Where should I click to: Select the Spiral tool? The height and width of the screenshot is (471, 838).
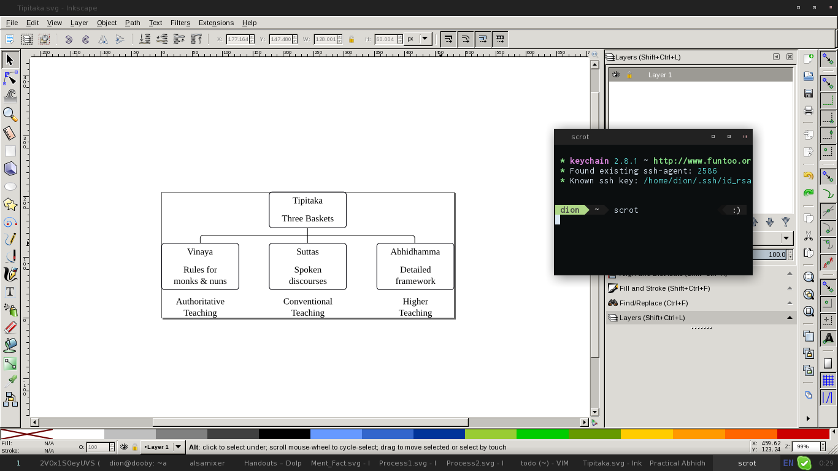(x=10, y=222)
